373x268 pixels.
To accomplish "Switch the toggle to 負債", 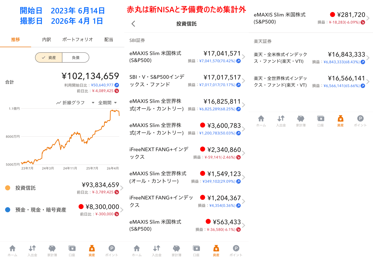I will coord(76,58).
